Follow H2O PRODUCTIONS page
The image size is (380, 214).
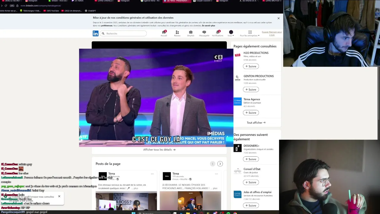point(251,66)
